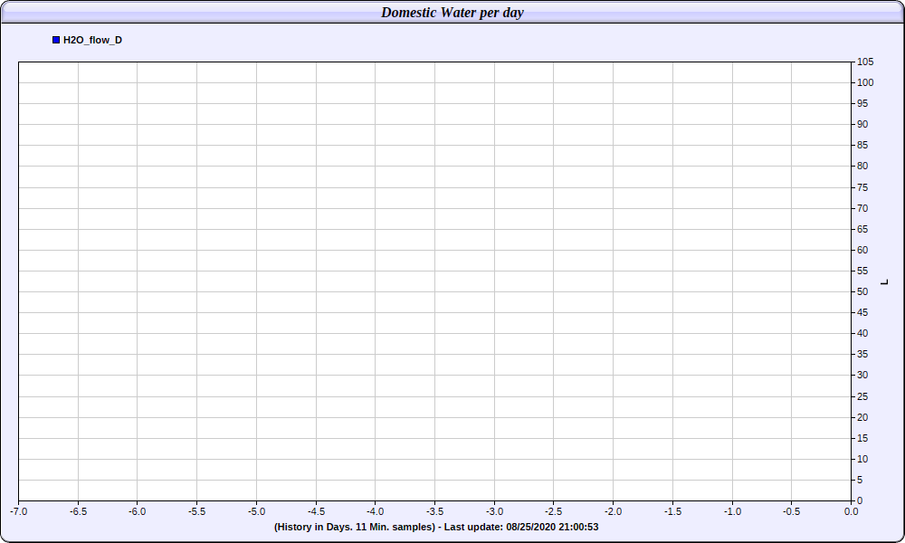Viewport: 905px width, 543px height.
Task: Click the -2.5 x-axis label
Action: click(554, 511)
